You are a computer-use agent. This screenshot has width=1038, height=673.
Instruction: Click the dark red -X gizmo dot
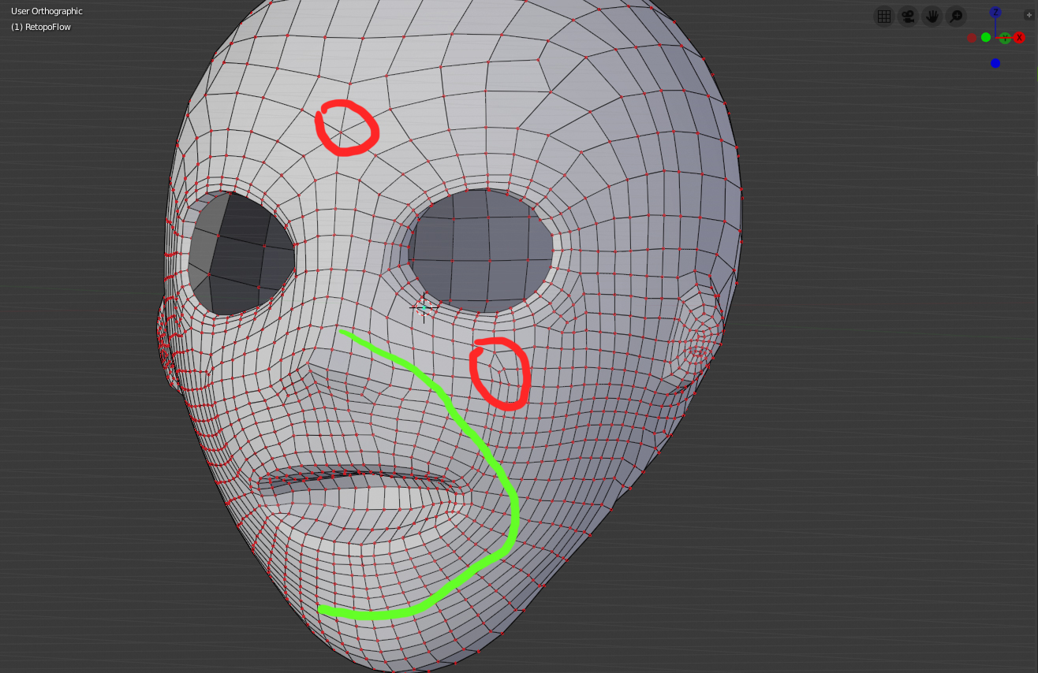point(972,38)
